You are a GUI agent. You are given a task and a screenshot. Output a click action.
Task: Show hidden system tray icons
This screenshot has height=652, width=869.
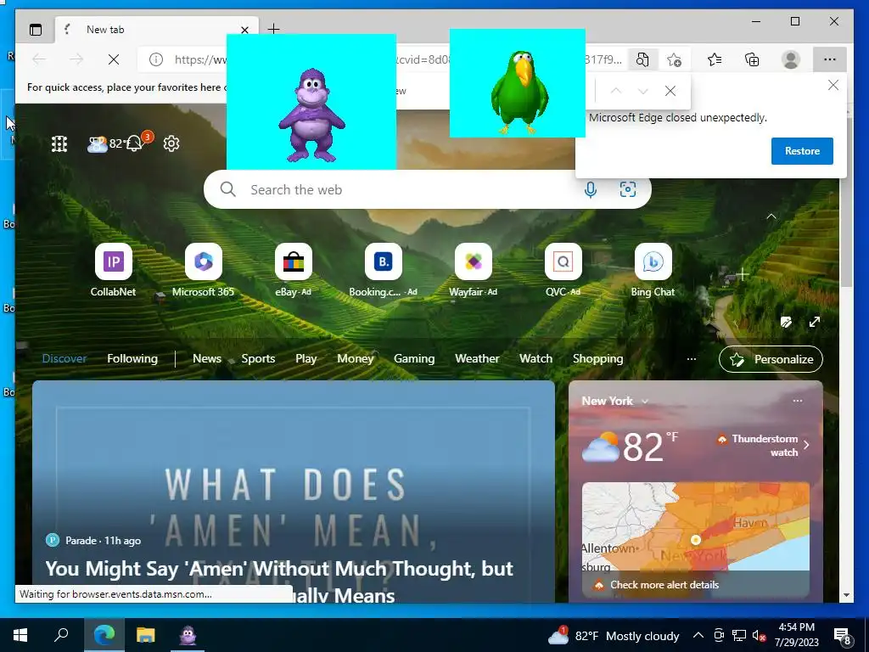click(x=698, y=635)
